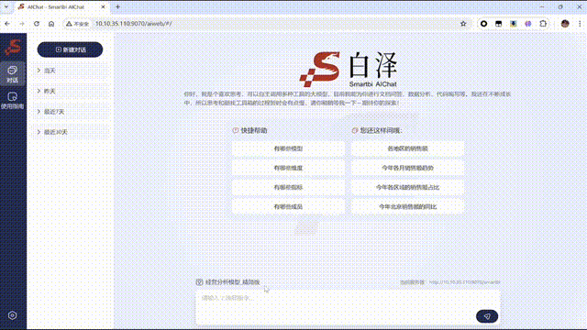View the not-secure site warning

(x=77, y=24)
